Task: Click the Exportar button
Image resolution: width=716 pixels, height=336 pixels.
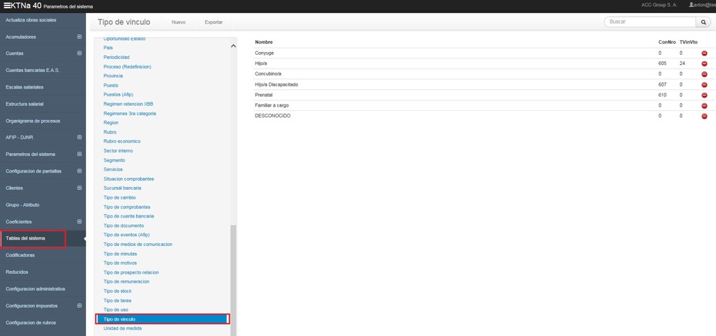Action: (214, 22)
